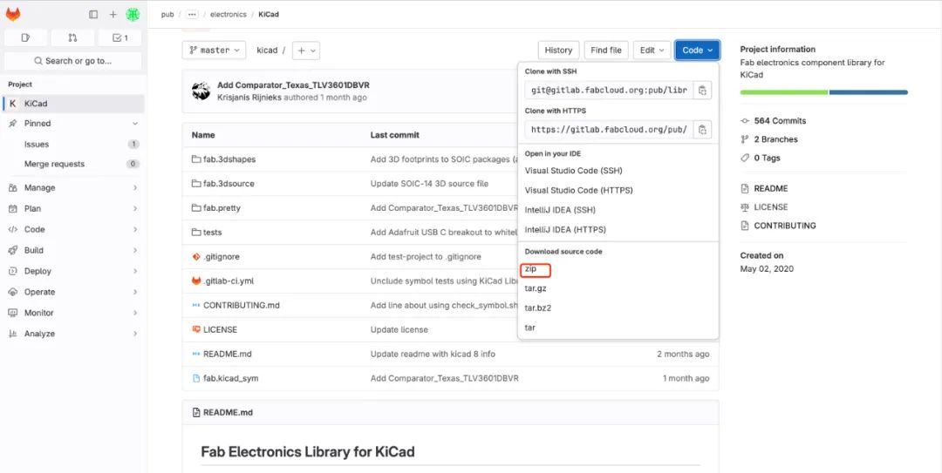
Task: Open the fab.pretty folder
Action: (222, 207)
